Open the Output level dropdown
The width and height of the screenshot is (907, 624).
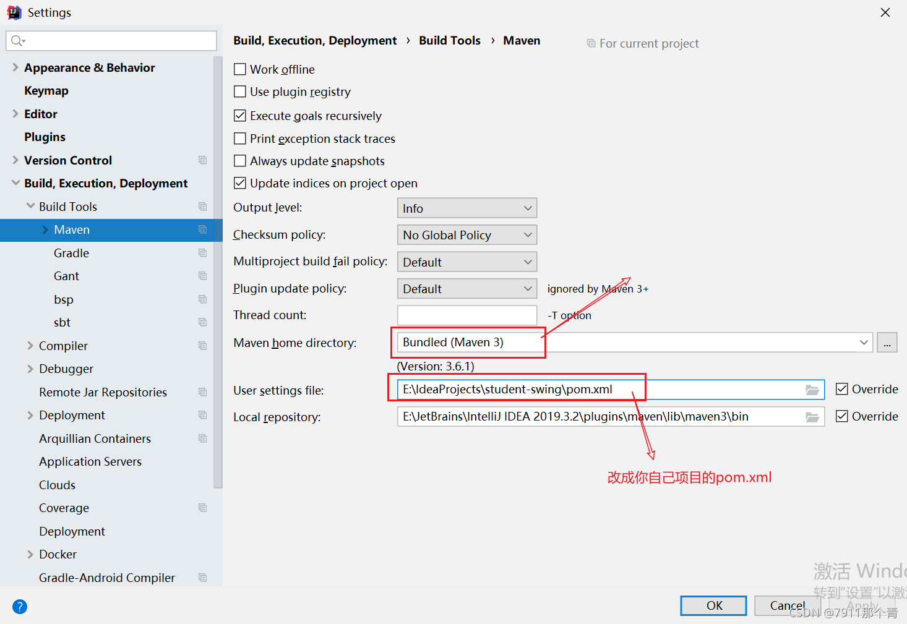coord(467,208)
